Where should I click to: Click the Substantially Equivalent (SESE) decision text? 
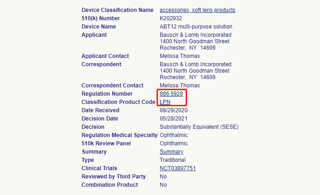click(199, 127)
